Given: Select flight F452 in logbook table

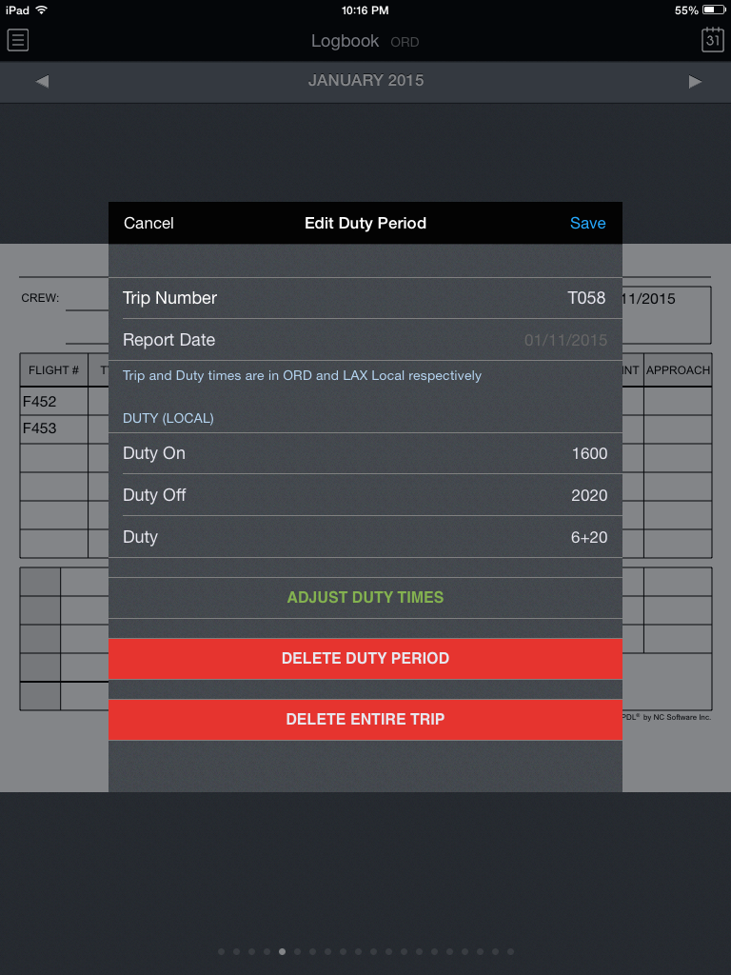Looking at the screenshot, I should (x=40, y=402).
